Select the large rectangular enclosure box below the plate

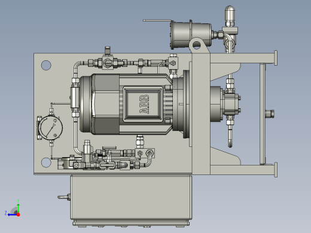click(131, 197)
